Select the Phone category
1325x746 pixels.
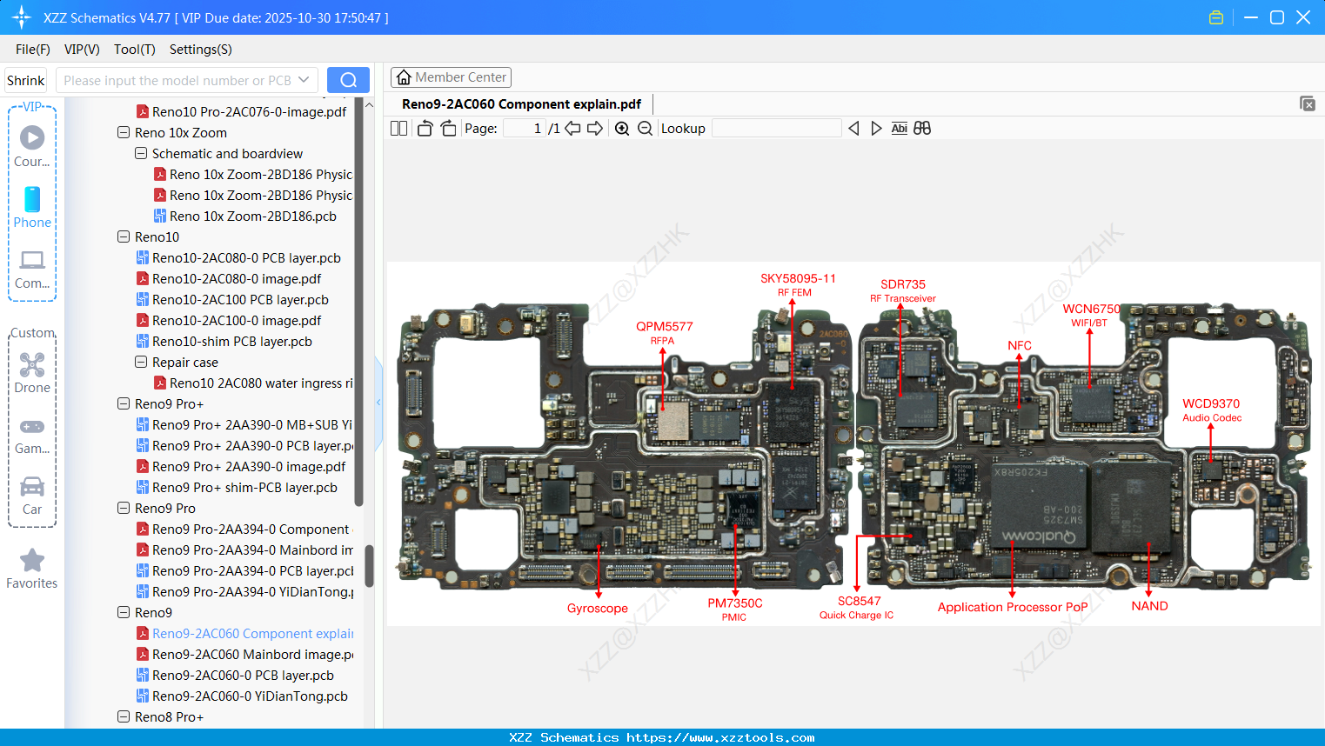coord(32,207)
